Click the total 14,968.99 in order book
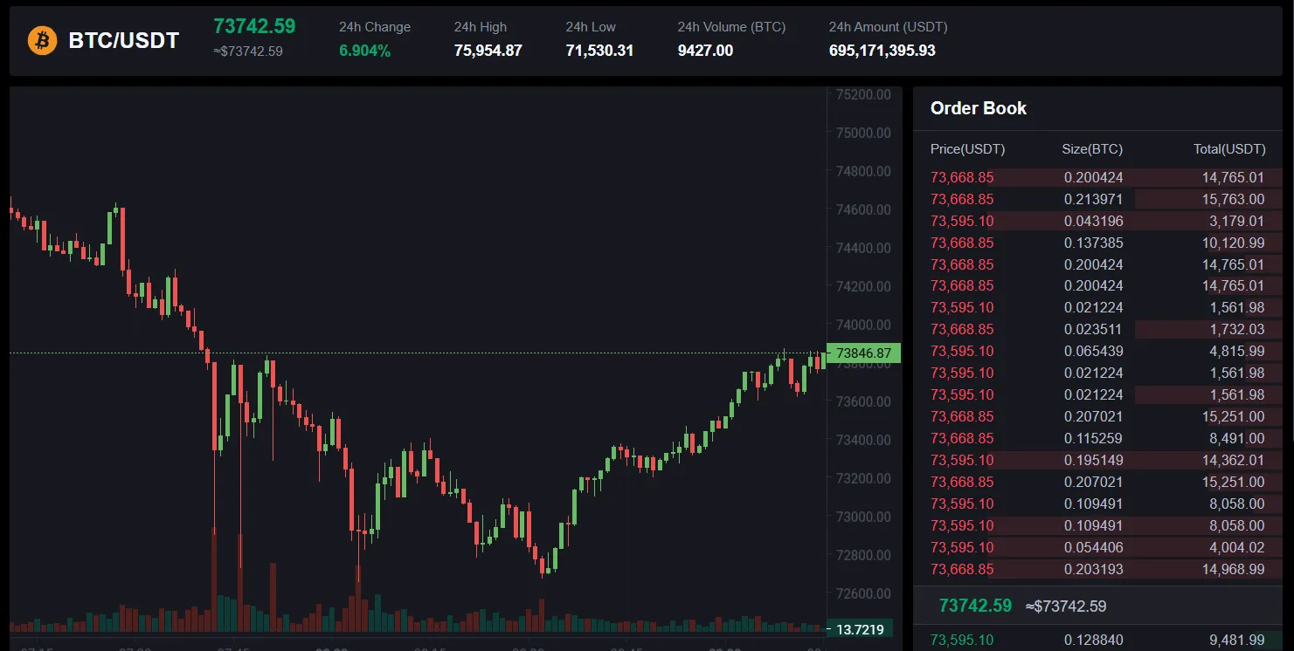The height and width of the screenshot is (651, 1294). click(1233, 569)
